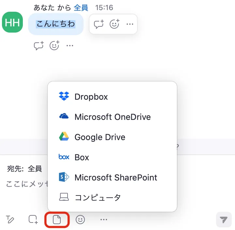Open more options in the bottom chat toolbar
The width and height of the screenshot is (235, 230).
coord(104,220)
